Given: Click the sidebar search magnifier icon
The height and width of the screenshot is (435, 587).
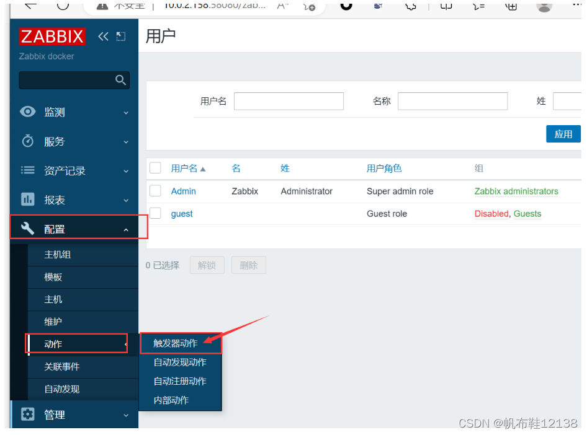Looking at the screenshot, I should coord(120,80).
